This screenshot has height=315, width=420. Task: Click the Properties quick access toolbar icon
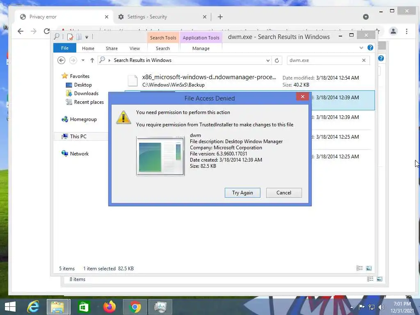70,37
